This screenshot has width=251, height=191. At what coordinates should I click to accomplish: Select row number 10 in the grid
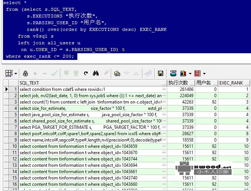coord(14,146)
